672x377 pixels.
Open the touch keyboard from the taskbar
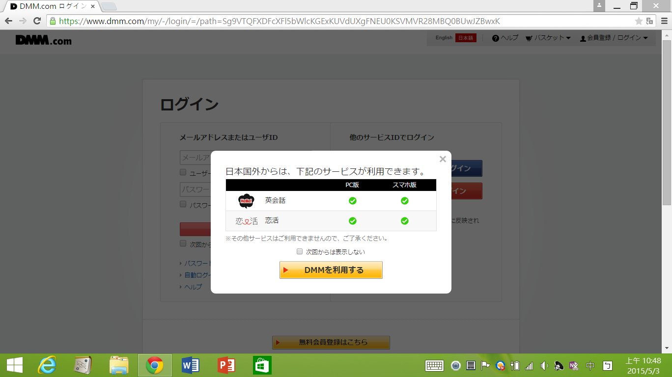tap(435, 365)
